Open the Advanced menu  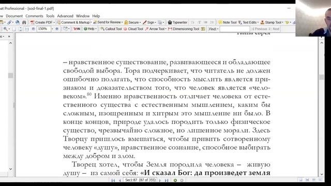65,16
